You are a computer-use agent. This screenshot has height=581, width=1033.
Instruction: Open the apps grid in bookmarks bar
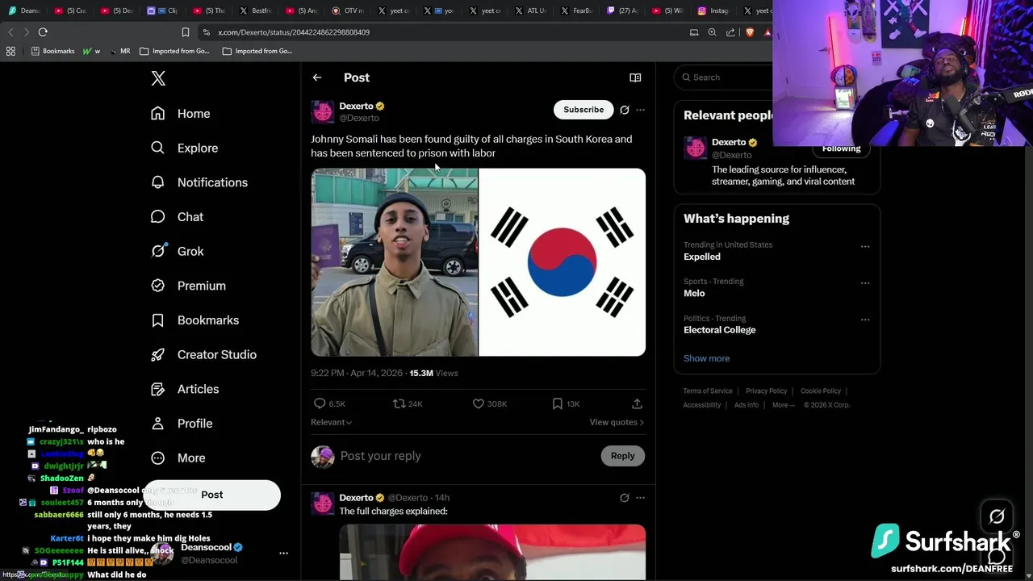coord(10,51)
